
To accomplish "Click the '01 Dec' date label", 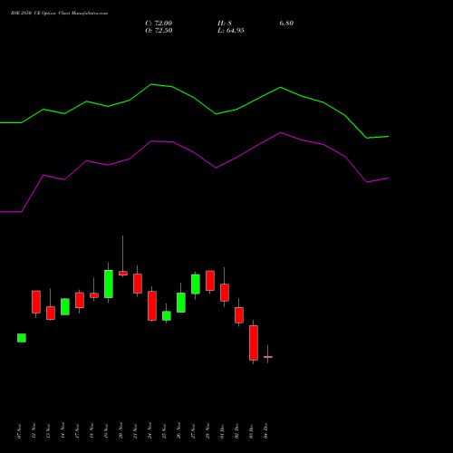I will point(223,431).
